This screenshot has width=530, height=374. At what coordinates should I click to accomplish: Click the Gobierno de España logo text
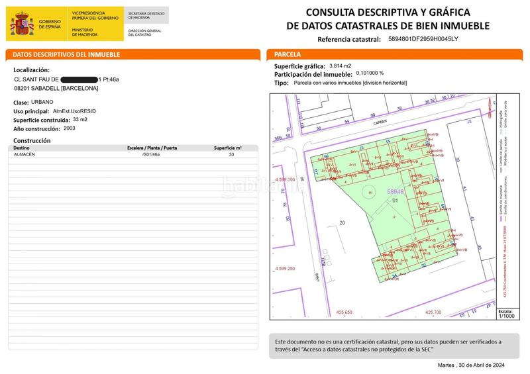coord(50,25)
